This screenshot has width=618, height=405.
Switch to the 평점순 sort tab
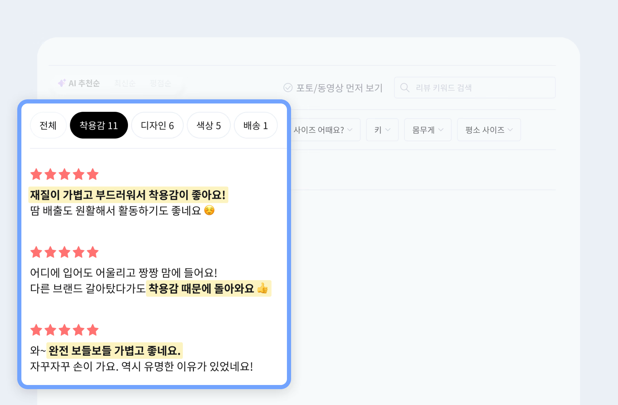coord(160,83)
